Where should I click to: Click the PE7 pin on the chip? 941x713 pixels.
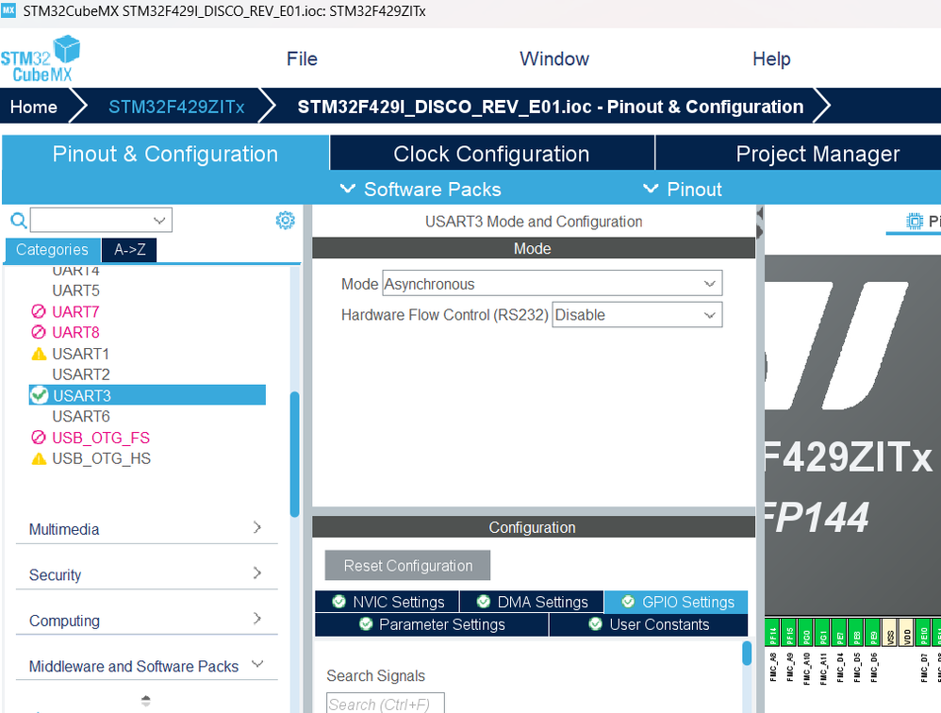[x=840, y=633]
